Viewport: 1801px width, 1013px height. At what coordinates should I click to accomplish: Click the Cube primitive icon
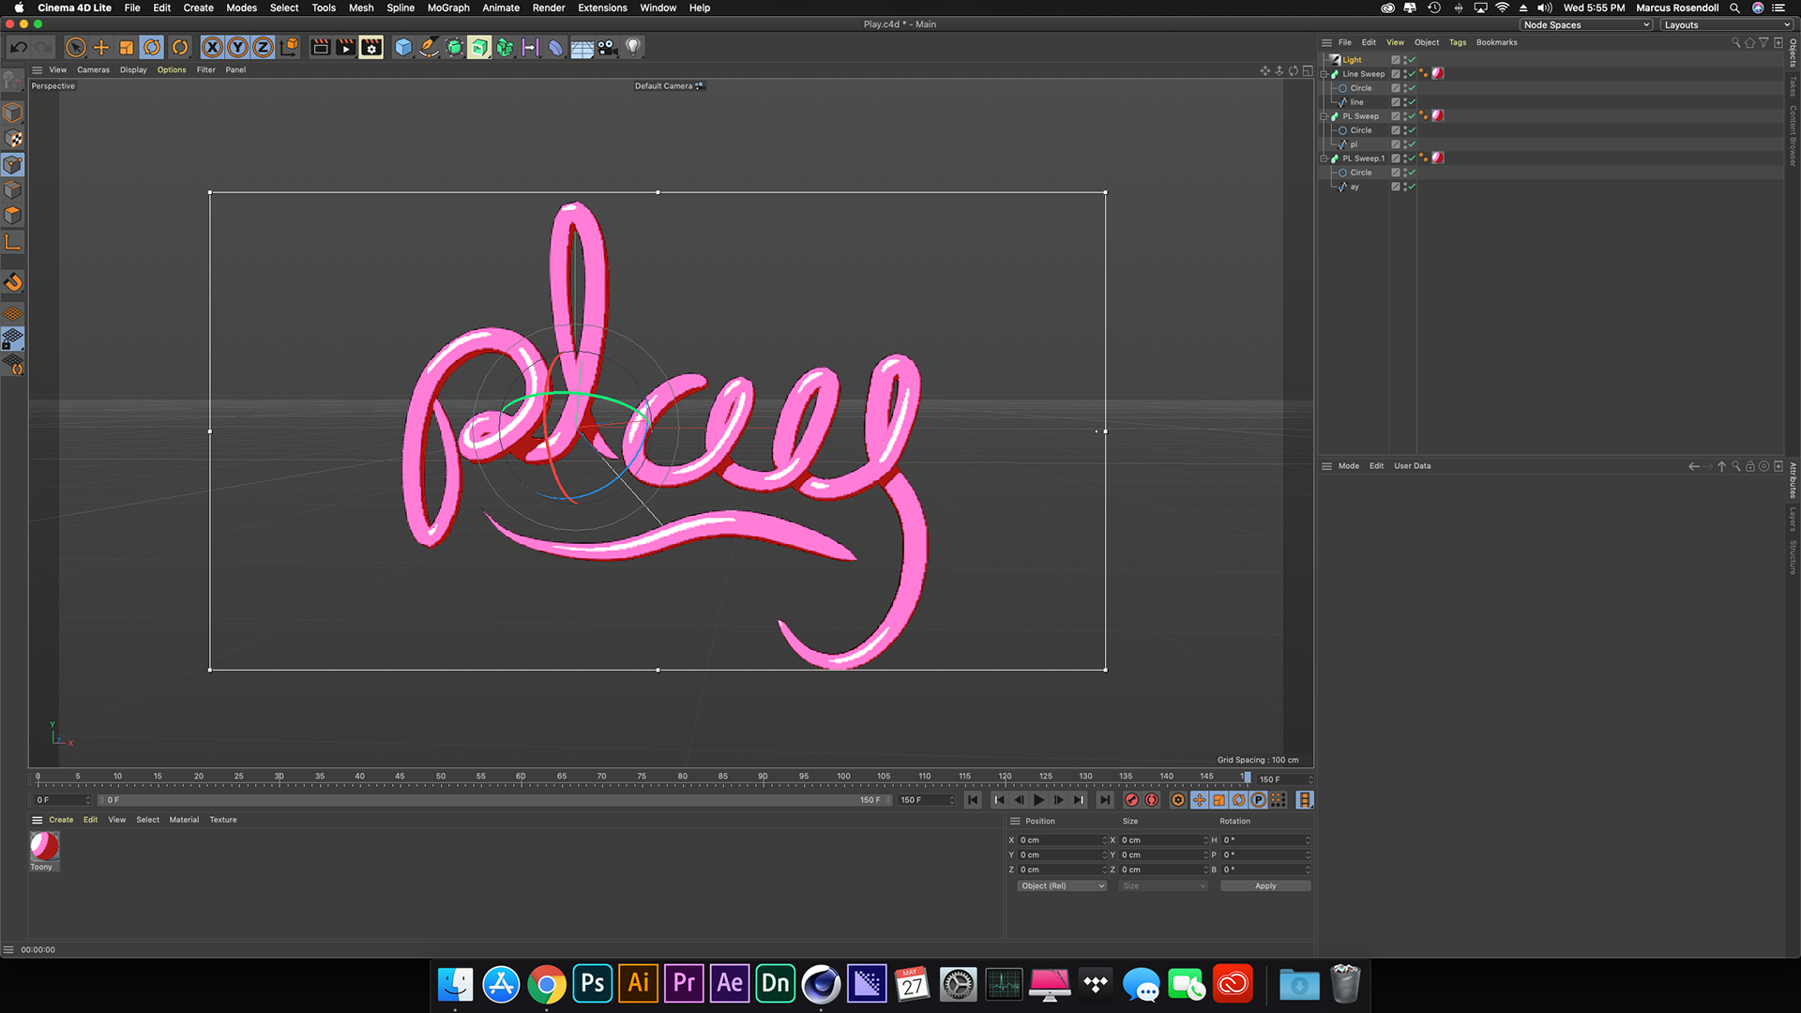click(403, 47)
